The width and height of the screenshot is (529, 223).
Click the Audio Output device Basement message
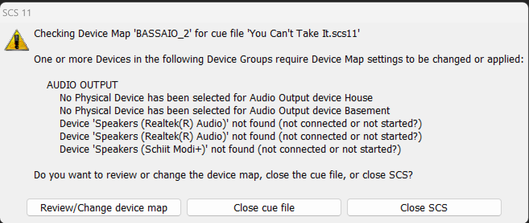click(x=225, y=110)
